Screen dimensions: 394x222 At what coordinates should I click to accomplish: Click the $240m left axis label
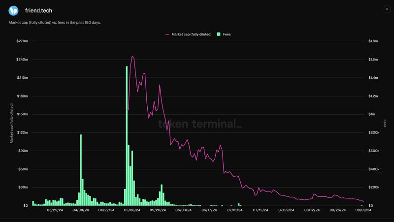tap(22, 60)
